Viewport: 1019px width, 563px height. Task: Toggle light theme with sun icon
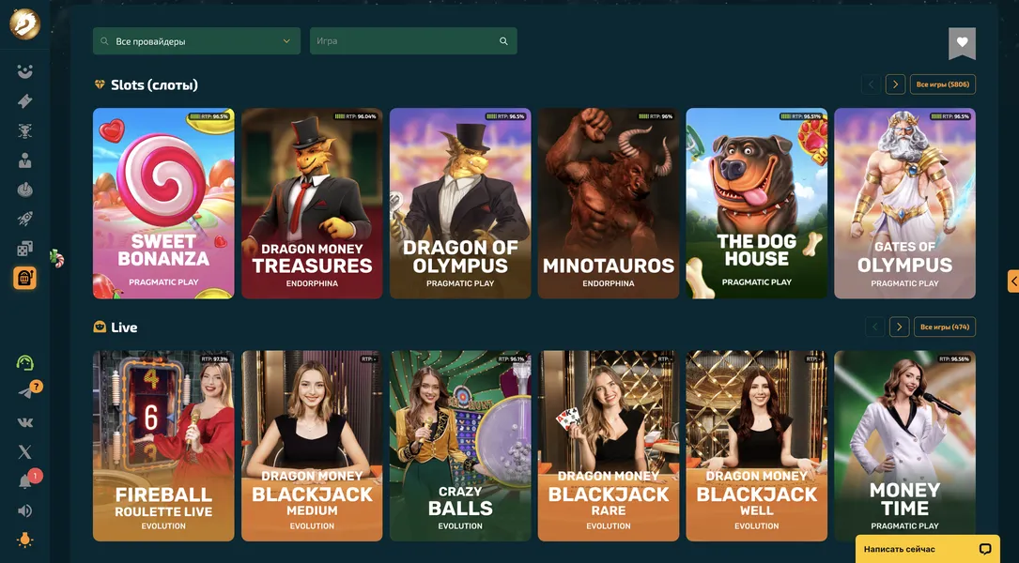click(24, 540)
